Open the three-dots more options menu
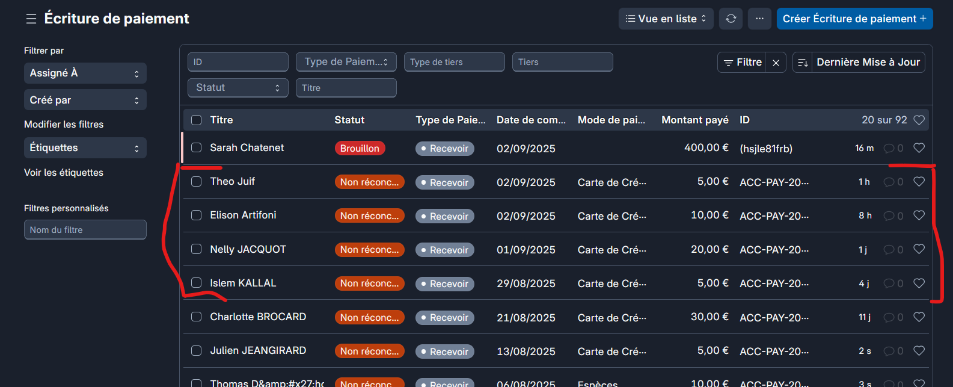Image resolution: width=953 pixels, height=387 pixels. [x=759, y=19]
